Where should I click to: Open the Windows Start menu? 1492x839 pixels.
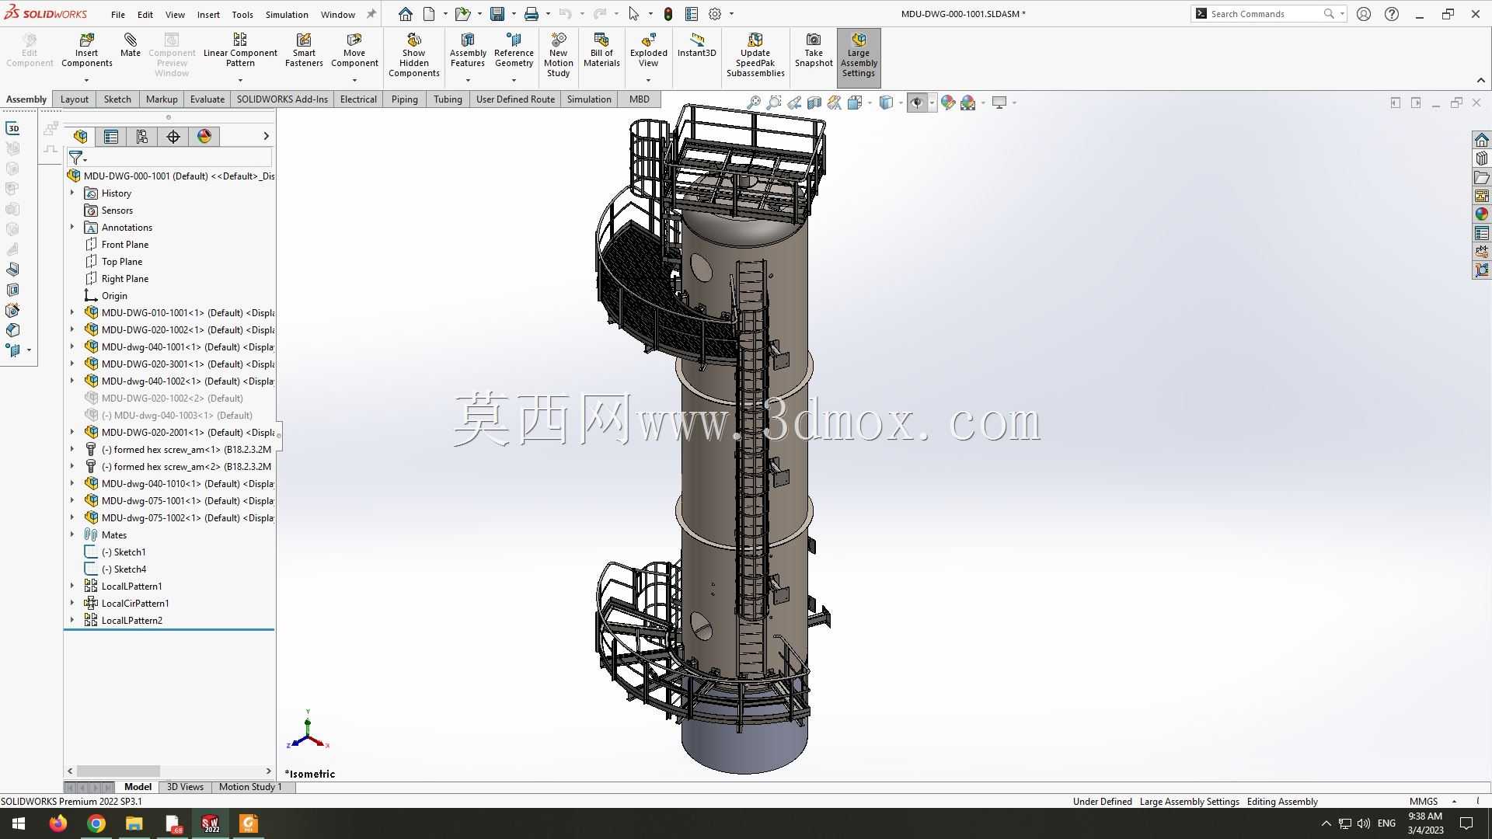click(19, 823)
